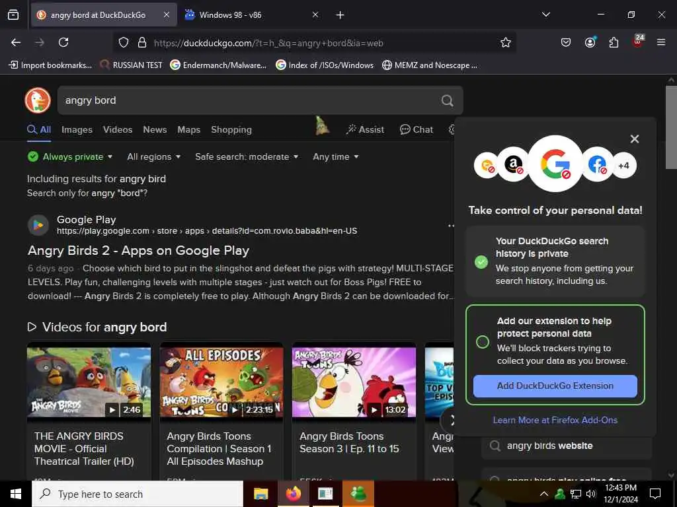Viewport: 677px width, 507px height.
Task: Close the angry bord at DuckDuckGo tab
Action: 167,15
